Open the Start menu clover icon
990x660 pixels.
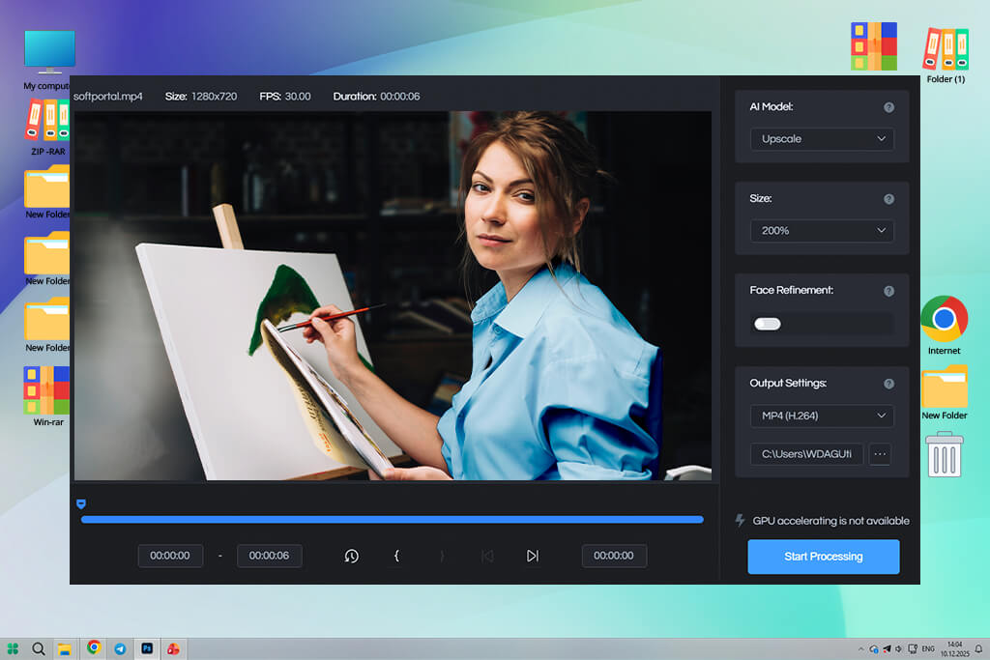coord(13,648)
